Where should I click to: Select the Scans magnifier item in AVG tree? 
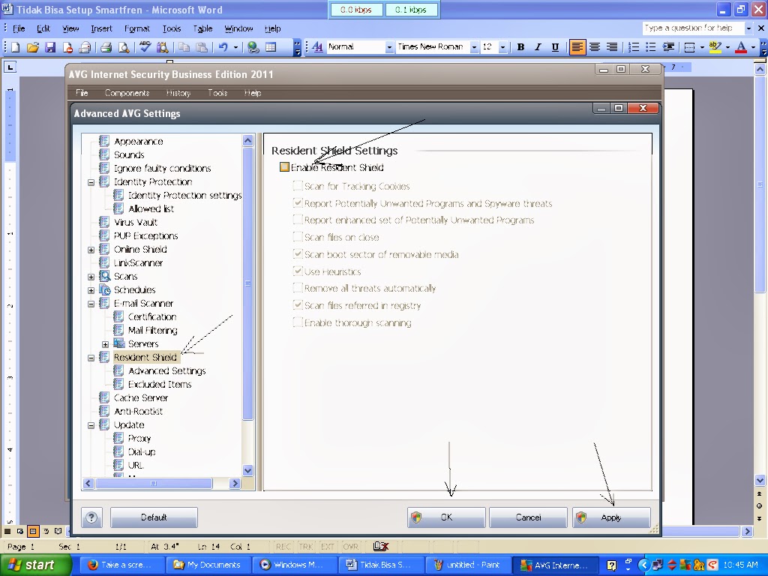pyautogui.click(x=125, y=276)
